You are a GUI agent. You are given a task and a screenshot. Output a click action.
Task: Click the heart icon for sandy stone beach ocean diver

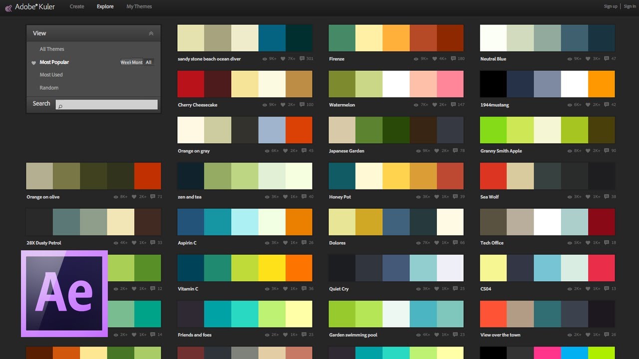[283, 59]
